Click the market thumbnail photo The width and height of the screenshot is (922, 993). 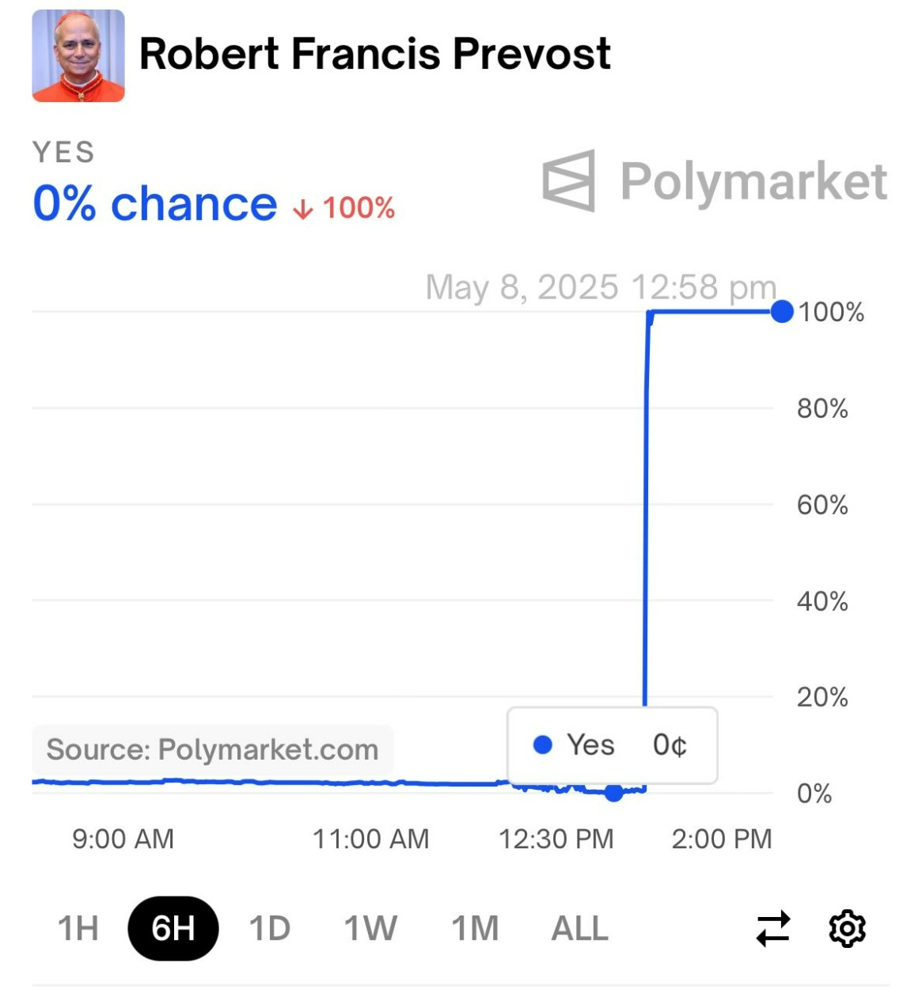click(x=78, y=56)
